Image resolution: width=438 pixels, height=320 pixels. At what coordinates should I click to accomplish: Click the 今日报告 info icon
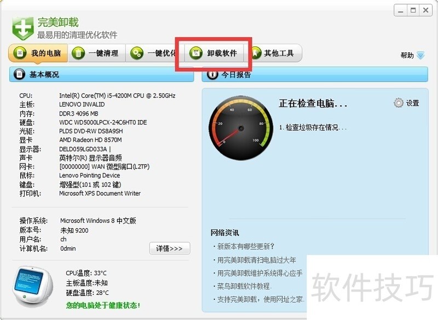tap(212, 74)
